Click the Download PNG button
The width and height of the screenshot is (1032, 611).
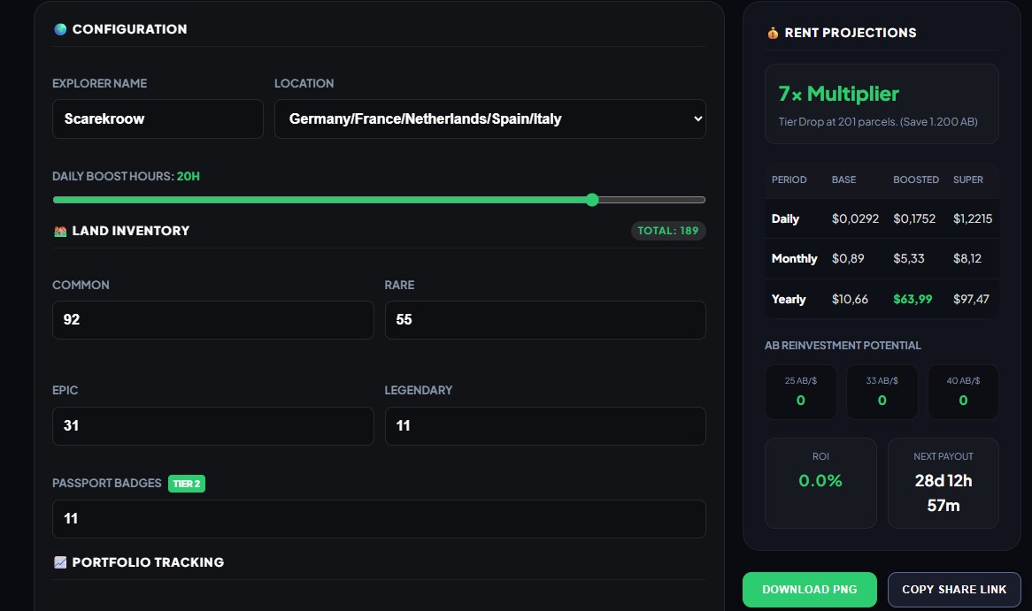[810, 589]
